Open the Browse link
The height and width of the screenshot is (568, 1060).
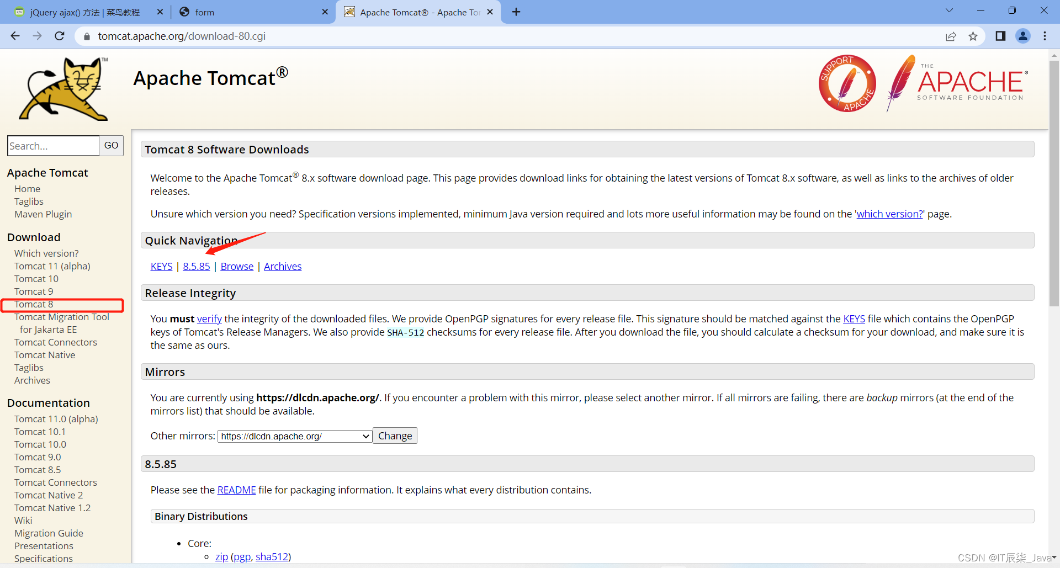(x=237, y=267)
